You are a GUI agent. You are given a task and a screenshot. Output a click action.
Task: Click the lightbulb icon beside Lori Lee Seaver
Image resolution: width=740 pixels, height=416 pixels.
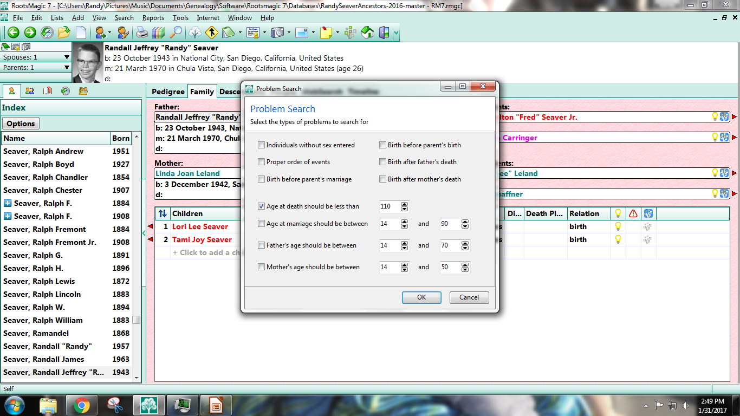pos(618,226)
